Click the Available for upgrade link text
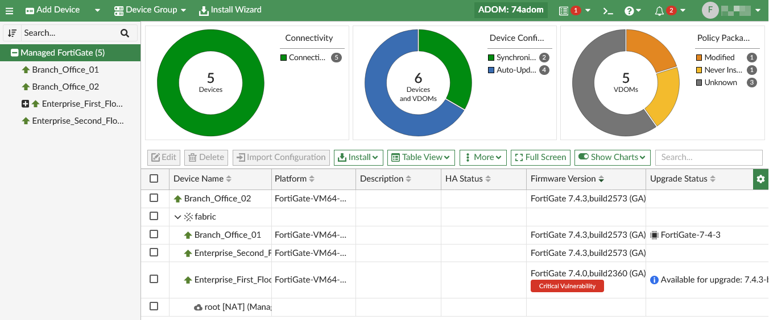769x320 pixels. pos(714,280)
